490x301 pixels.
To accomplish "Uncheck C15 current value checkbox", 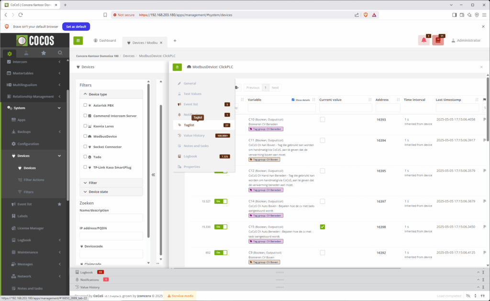I will (x=323, y=226).
